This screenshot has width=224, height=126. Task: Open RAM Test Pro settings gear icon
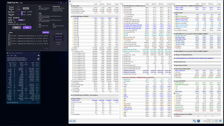(x=61, y=3)
